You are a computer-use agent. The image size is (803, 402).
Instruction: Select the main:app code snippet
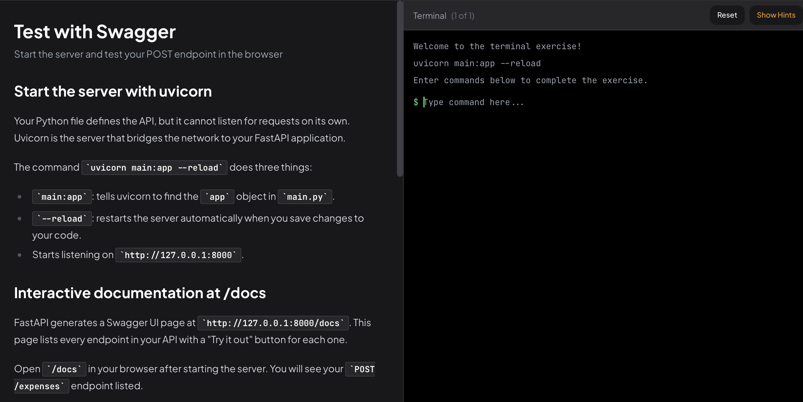click(61, 196)
